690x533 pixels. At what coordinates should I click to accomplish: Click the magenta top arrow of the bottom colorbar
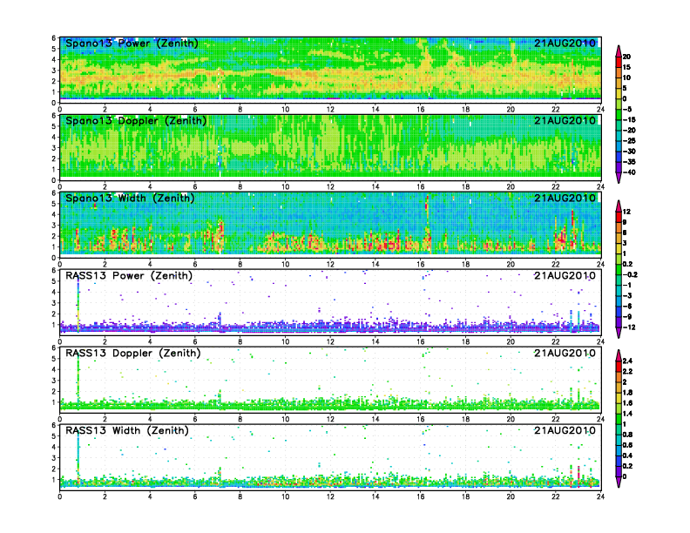coord(619,355)
